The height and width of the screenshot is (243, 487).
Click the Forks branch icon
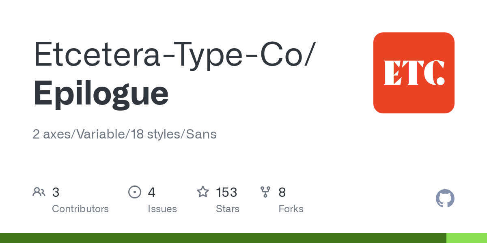[x=265, y=192]
